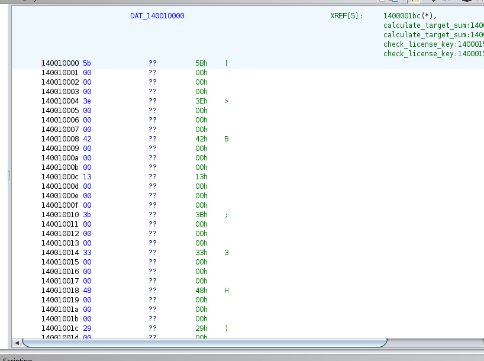484x361 pixels.
Task: Click the scroll-left arrow on horizontal scrollbar
Action: [17, 343]
